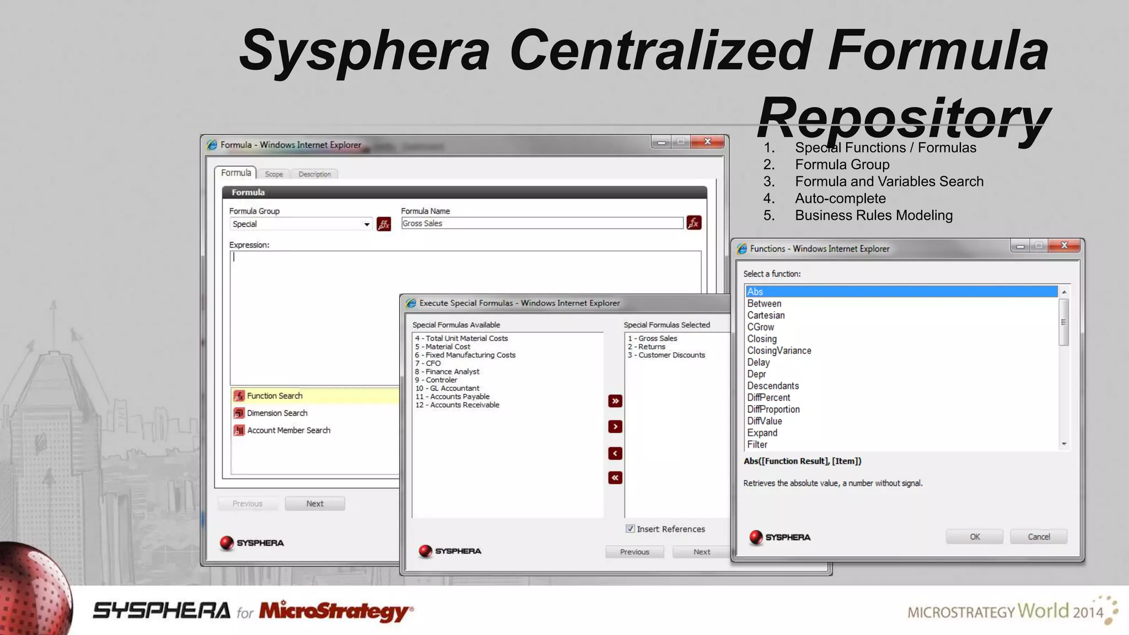Click the functions list scroll-down arrow

coord(1064,444)
